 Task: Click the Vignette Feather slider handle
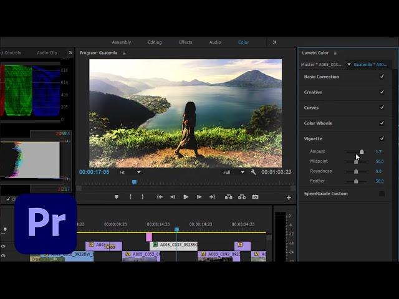click(x=356, y=181)
